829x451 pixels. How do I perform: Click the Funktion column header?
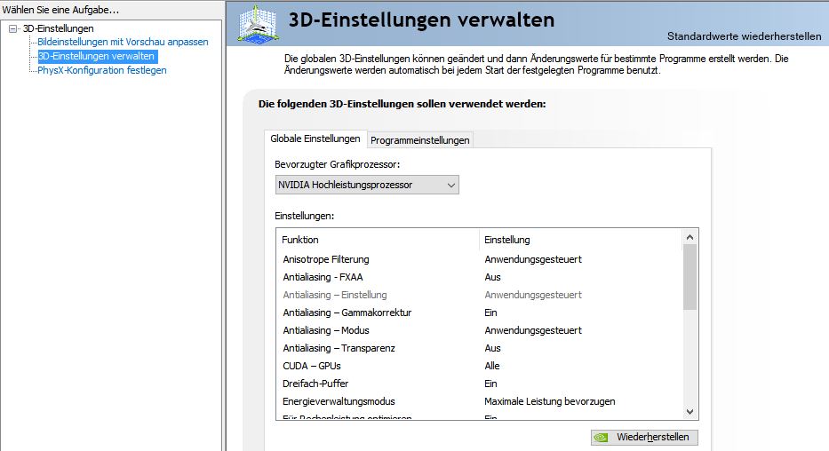378,240
